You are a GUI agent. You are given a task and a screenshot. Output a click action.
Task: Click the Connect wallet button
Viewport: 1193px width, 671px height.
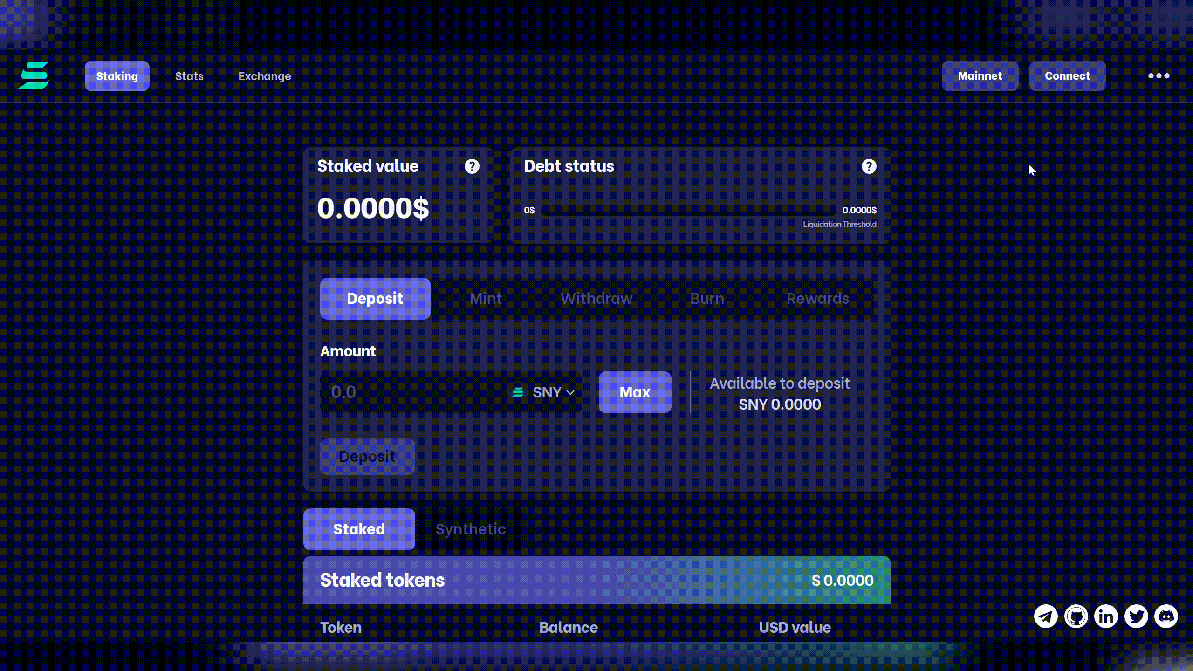1067,75
